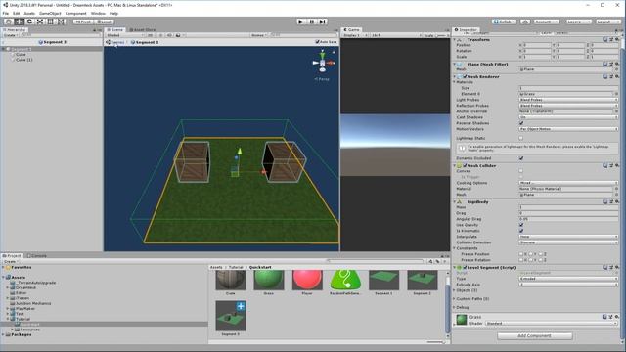Toggle the 2D view button in Scene toolbar
This screenshot has width=626, height=352.
tap(150, 35)
